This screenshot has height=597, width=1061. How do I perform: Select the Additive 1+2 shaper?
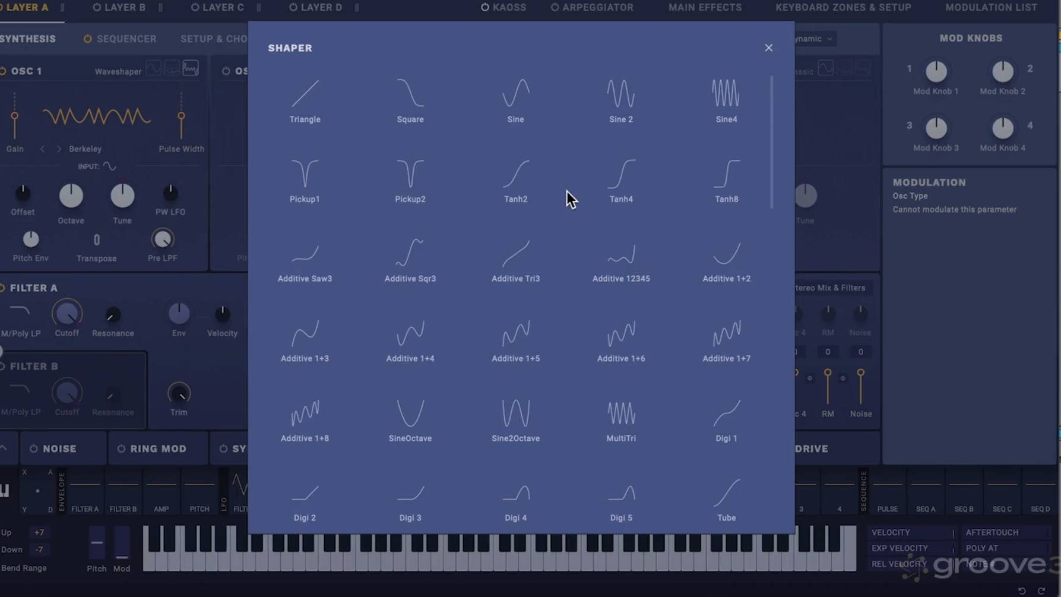point(726,260)
